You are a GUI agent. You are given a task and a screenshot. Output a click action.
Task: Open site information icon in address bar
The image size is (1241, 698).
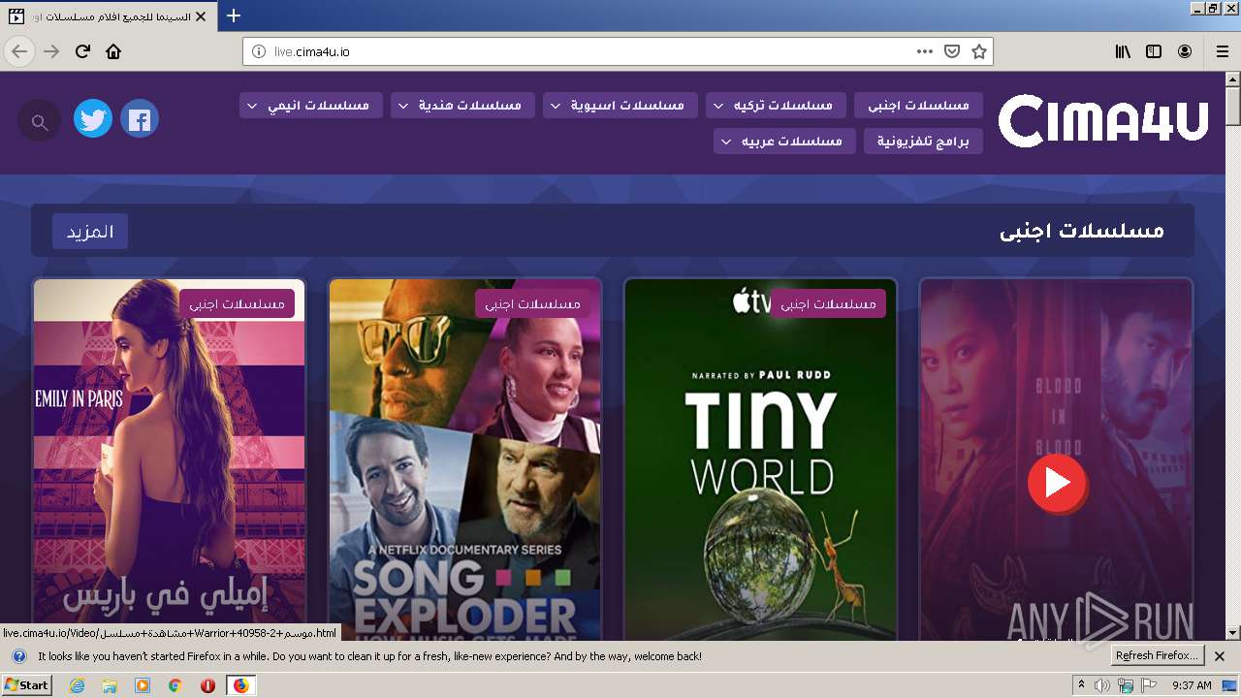259,51
